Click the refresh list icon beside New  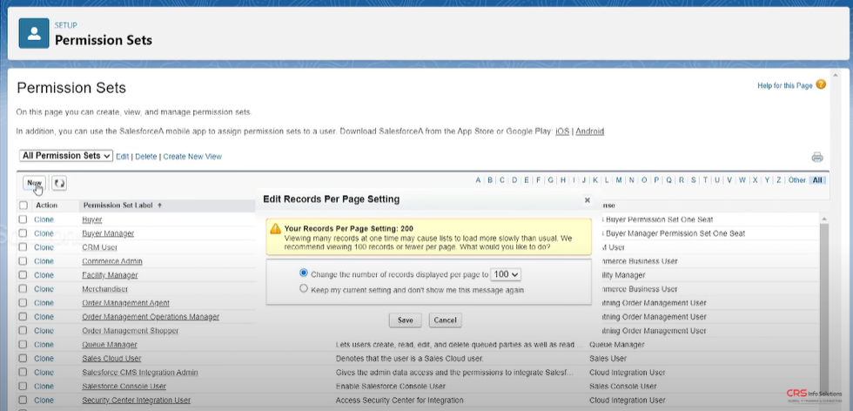(59, 184)
